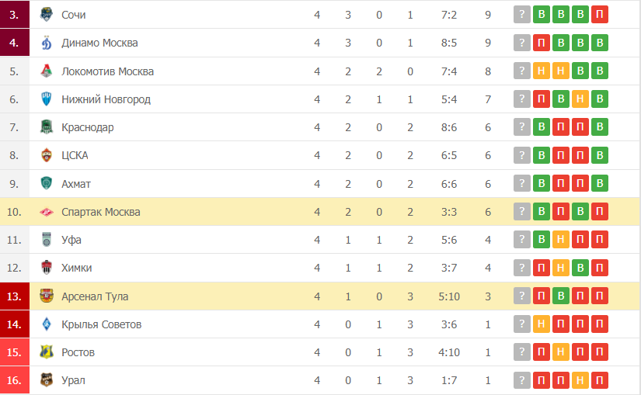This screenshot has width=641, height=395.
Task: Open the Ахмат team page
Action: (76, 184)
